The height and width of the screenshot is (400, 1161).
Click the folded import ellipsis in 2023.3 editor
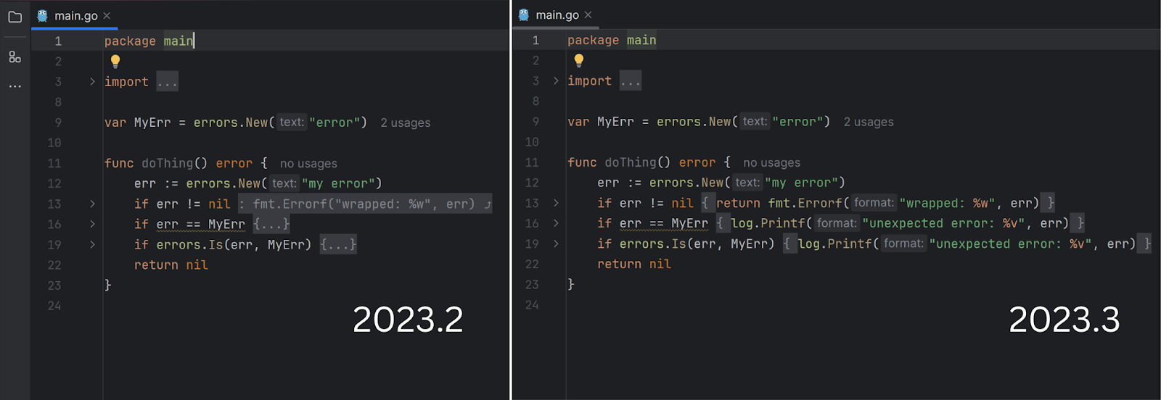coord(630,81)
